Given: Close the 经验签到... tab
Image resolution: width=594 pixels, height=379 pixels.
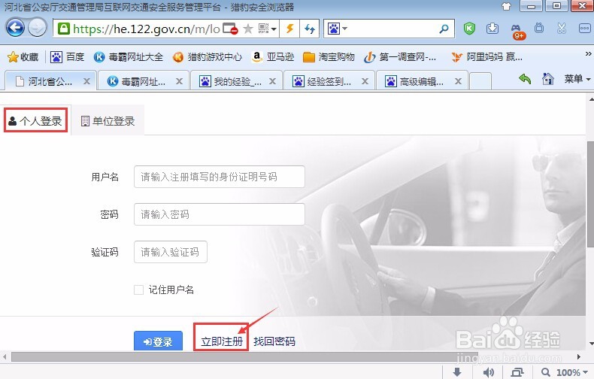Looking at the screenshot, I should pyautogui.click(x=365, y=81).
